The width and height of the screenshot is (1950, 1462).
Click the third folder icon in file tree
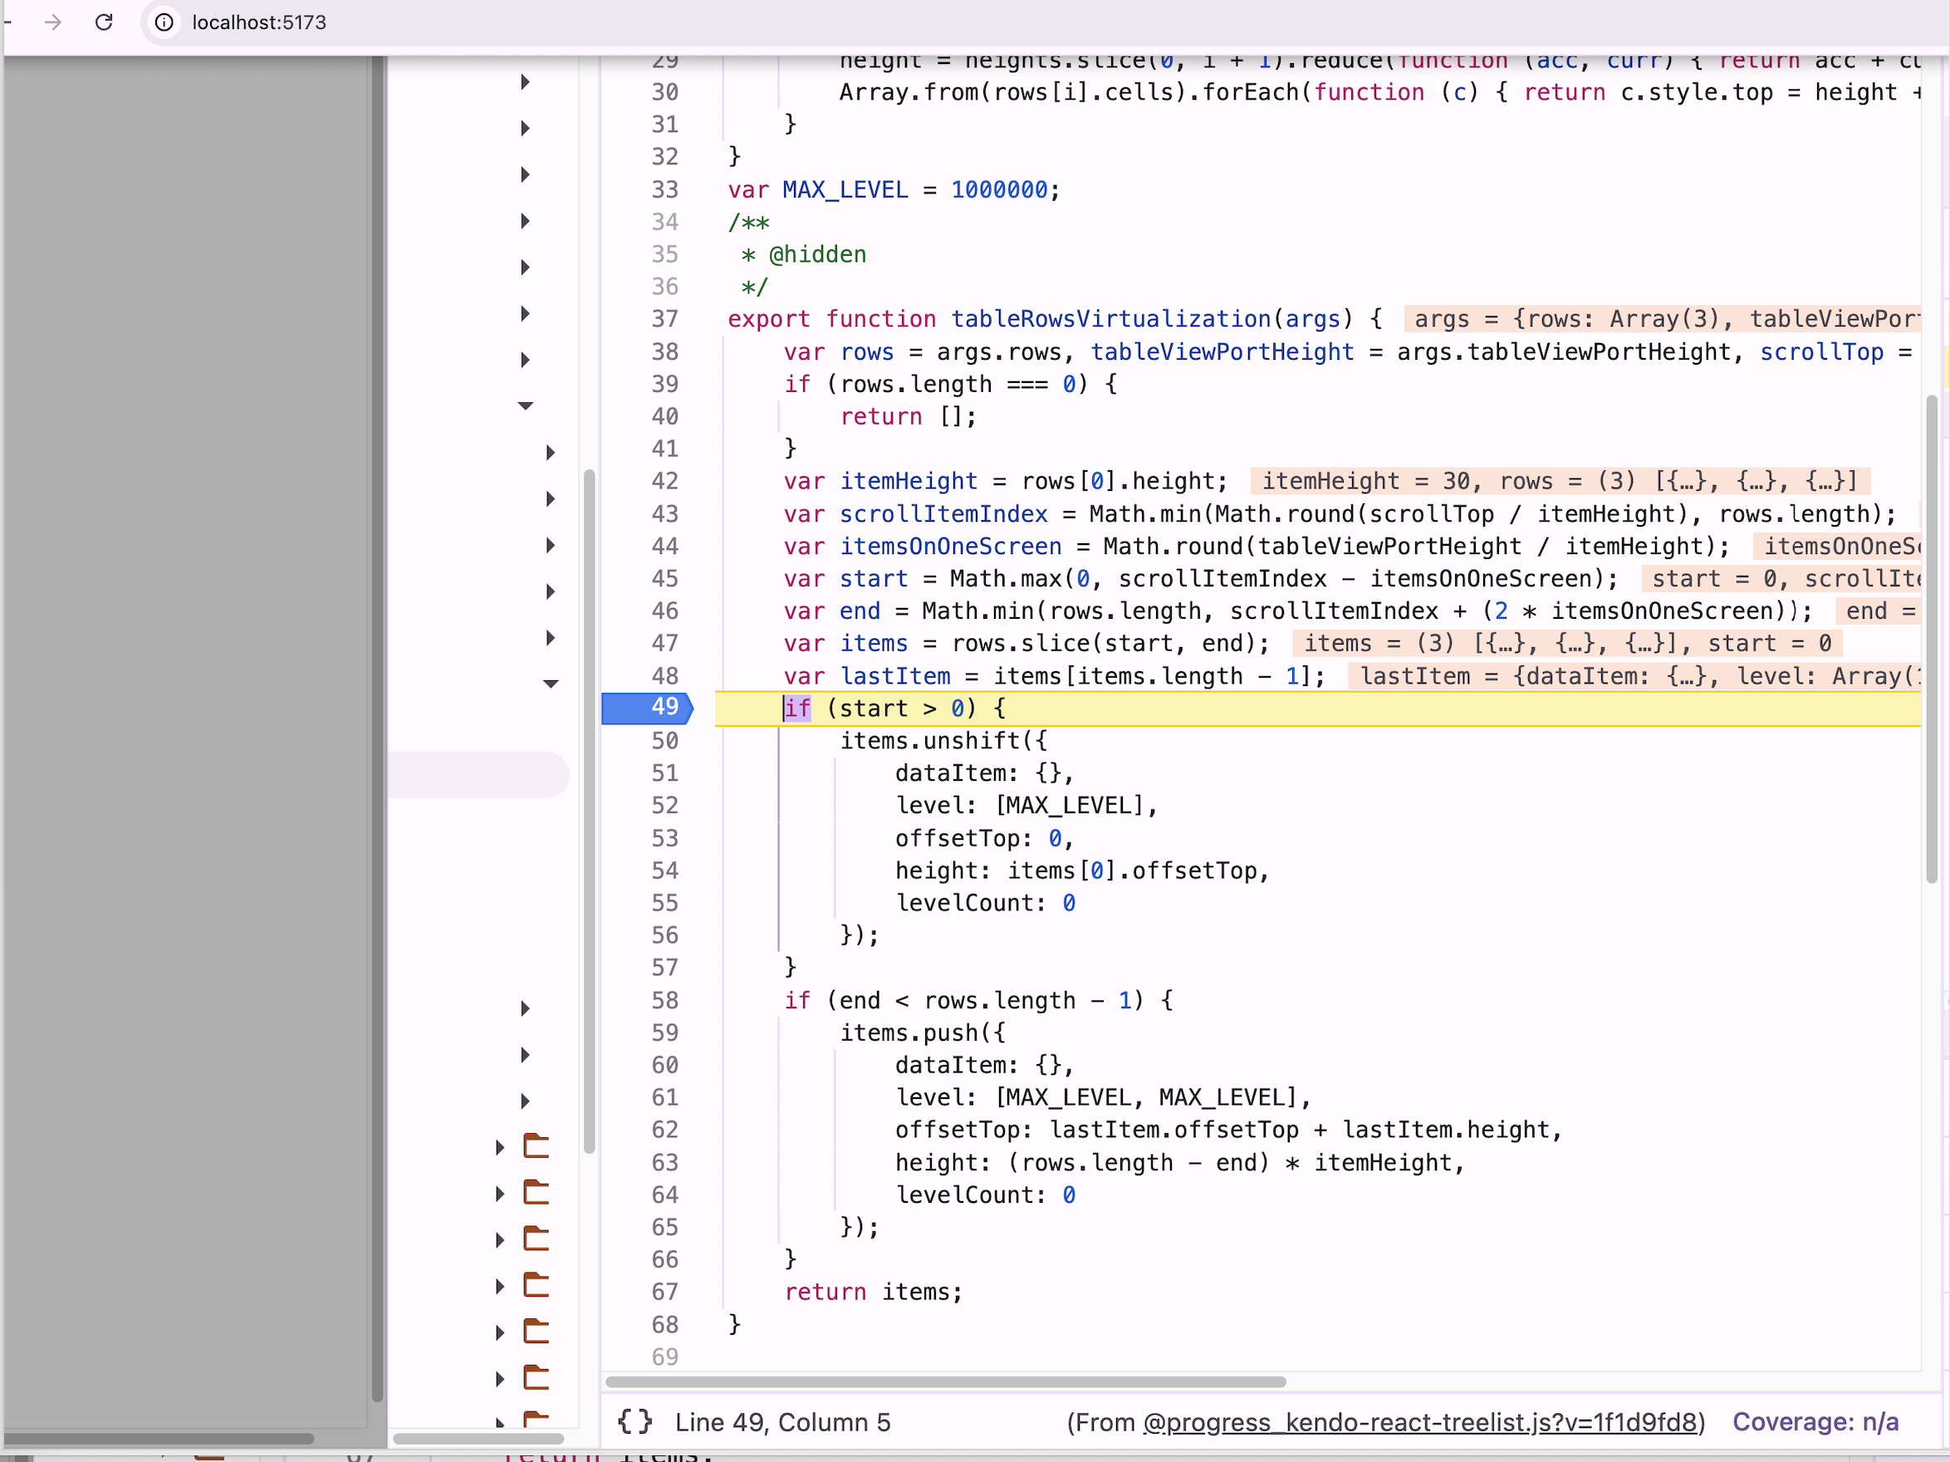tap(536, 1239)
